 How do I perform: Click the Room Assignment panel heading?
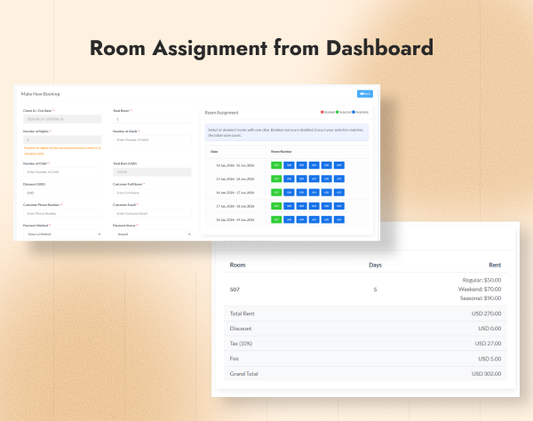click(x=221, y=113)
